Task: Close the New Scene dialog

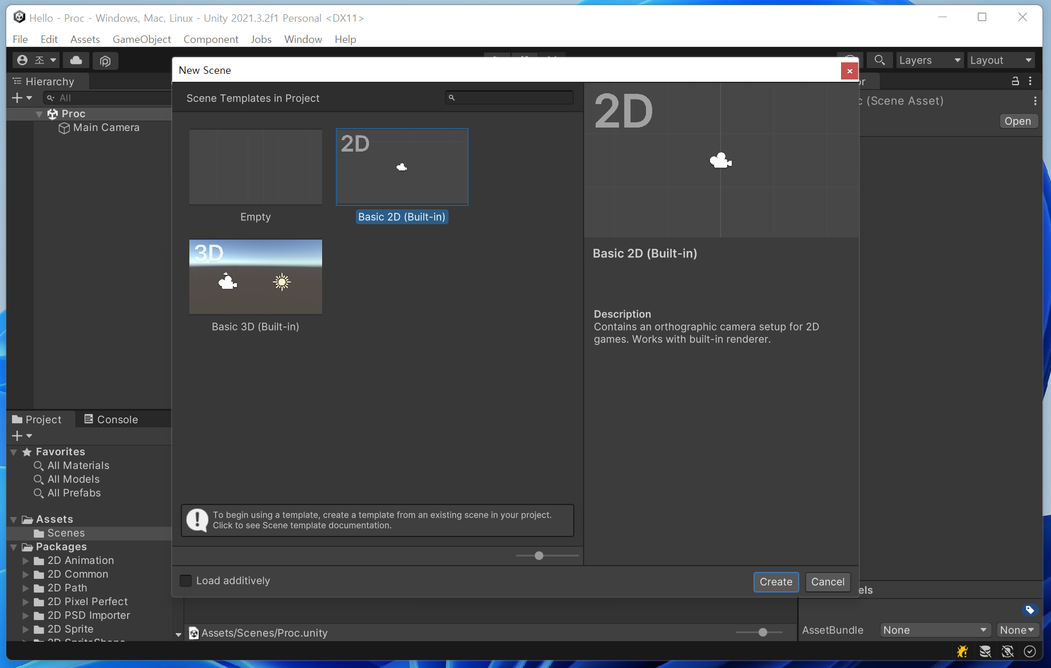Action: 850,71
